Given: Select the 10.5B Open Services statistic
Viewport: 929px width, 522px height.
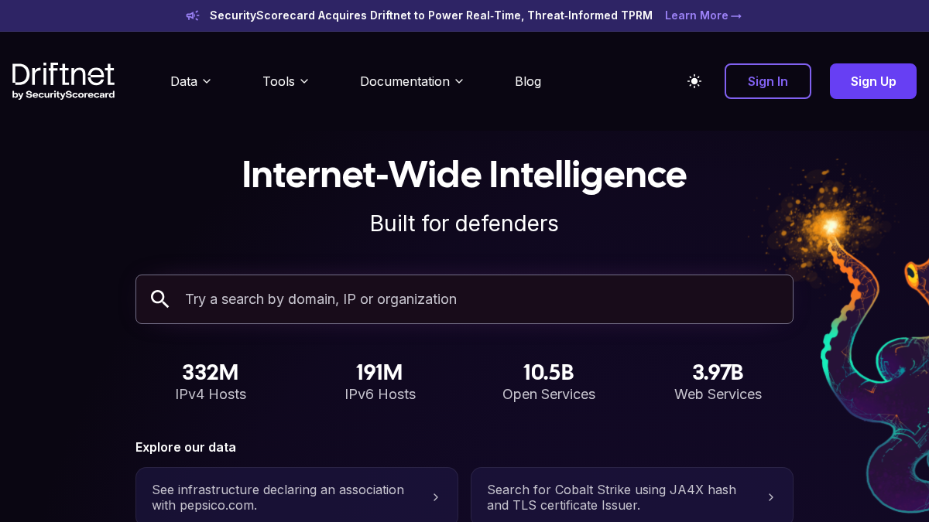Looking at the screenshot, I should pyautogui.click(x=549, y=382).
